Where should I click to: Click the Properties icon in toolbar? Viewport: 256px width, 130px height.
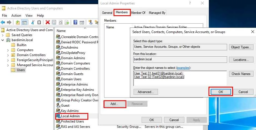[54, 22]
